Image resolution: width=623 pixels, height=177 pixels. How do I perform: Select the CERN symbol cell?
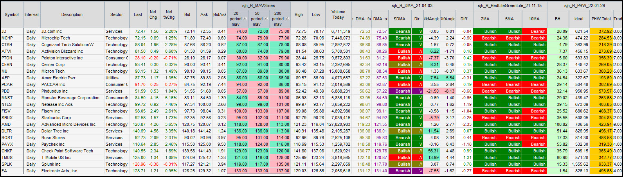point(12,64)
